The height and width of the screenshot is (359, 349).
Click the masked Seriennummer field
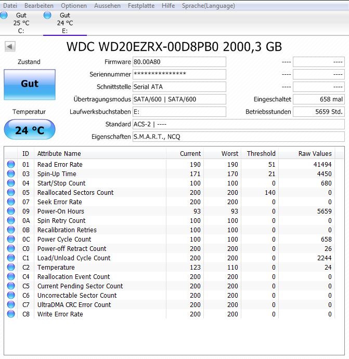(179, 74)
